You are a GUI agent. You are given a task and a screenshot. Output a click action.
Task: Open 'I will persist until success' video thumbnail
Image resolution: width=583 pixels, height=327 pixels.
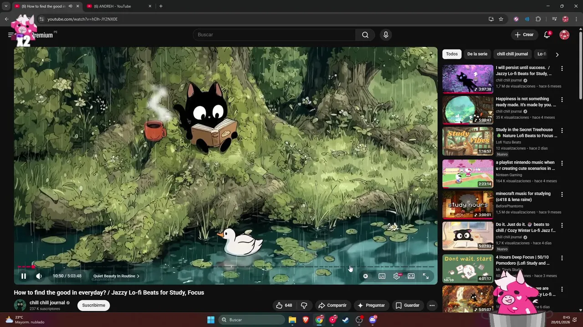(468, 79)
